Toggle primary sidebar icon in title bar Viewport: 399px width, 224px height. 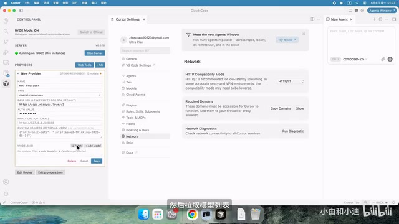click(21, 11)
